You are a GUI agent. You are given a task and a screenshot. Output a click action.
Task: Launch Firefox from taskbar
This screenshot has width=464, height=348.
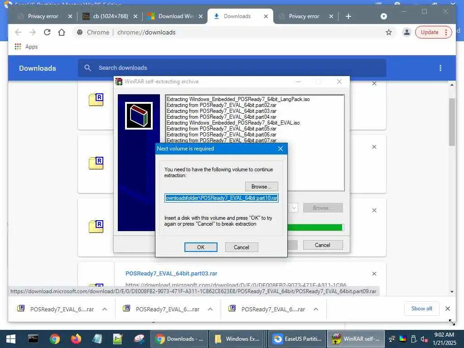tap(76, 339)
